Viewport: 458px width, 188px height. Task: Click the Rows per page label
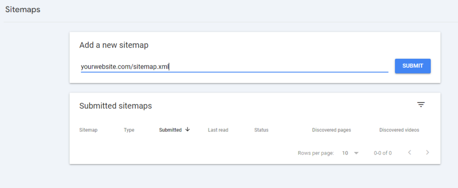pos(316,153)
